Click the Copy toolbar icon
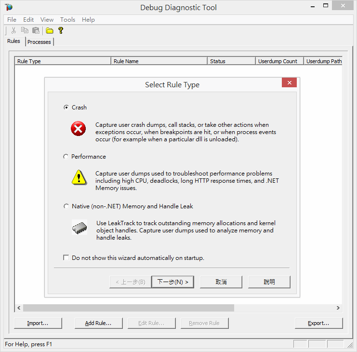 click(25, 30)
